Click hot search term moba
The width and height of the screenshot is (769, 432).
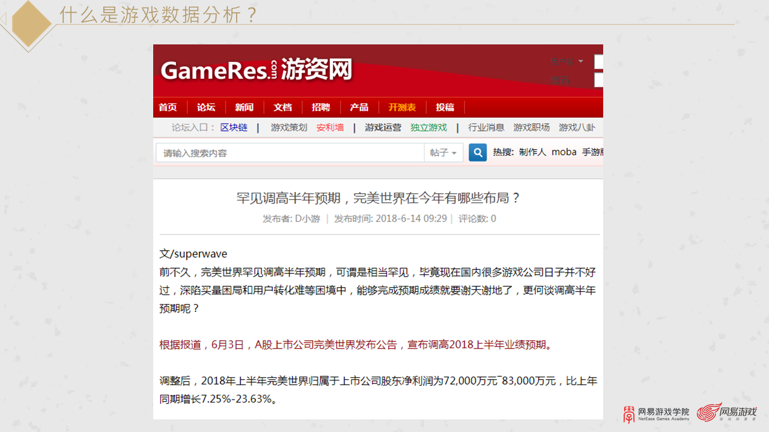click(564, 152)
